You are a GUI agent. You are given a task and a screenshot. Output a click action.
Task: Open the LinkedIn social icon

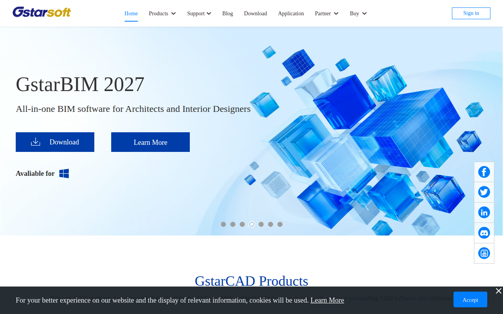pos(484,213)
